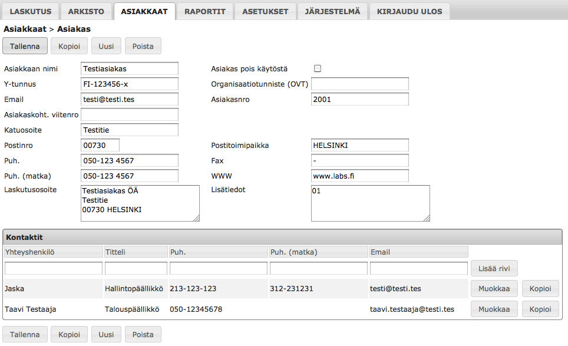
Task: Click the Kopioi button in the top toolbar
Action: (69, 45)
